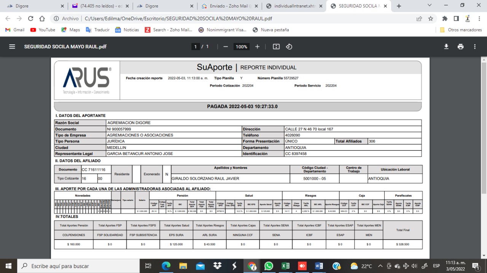Viewport: 487px width, 273px height.
Task: Zoom out the PDF with minus
Action: [x=226, y=47]
